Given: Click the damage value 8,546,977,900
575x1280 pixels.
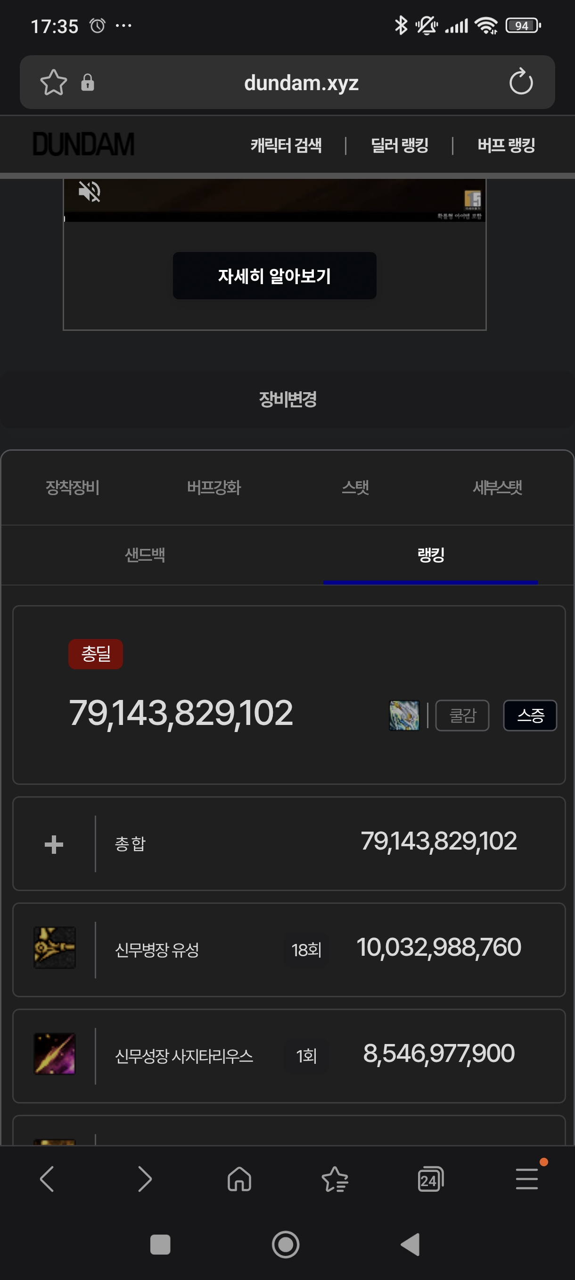Looking at the screenshot, I should tap(439, 1053).
